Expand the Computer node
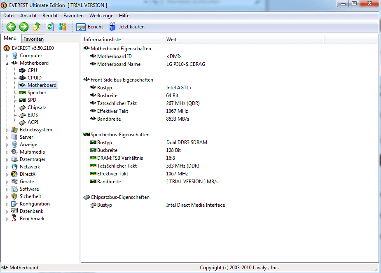Screen dimensions: 381x273 [x=7, y=56]
